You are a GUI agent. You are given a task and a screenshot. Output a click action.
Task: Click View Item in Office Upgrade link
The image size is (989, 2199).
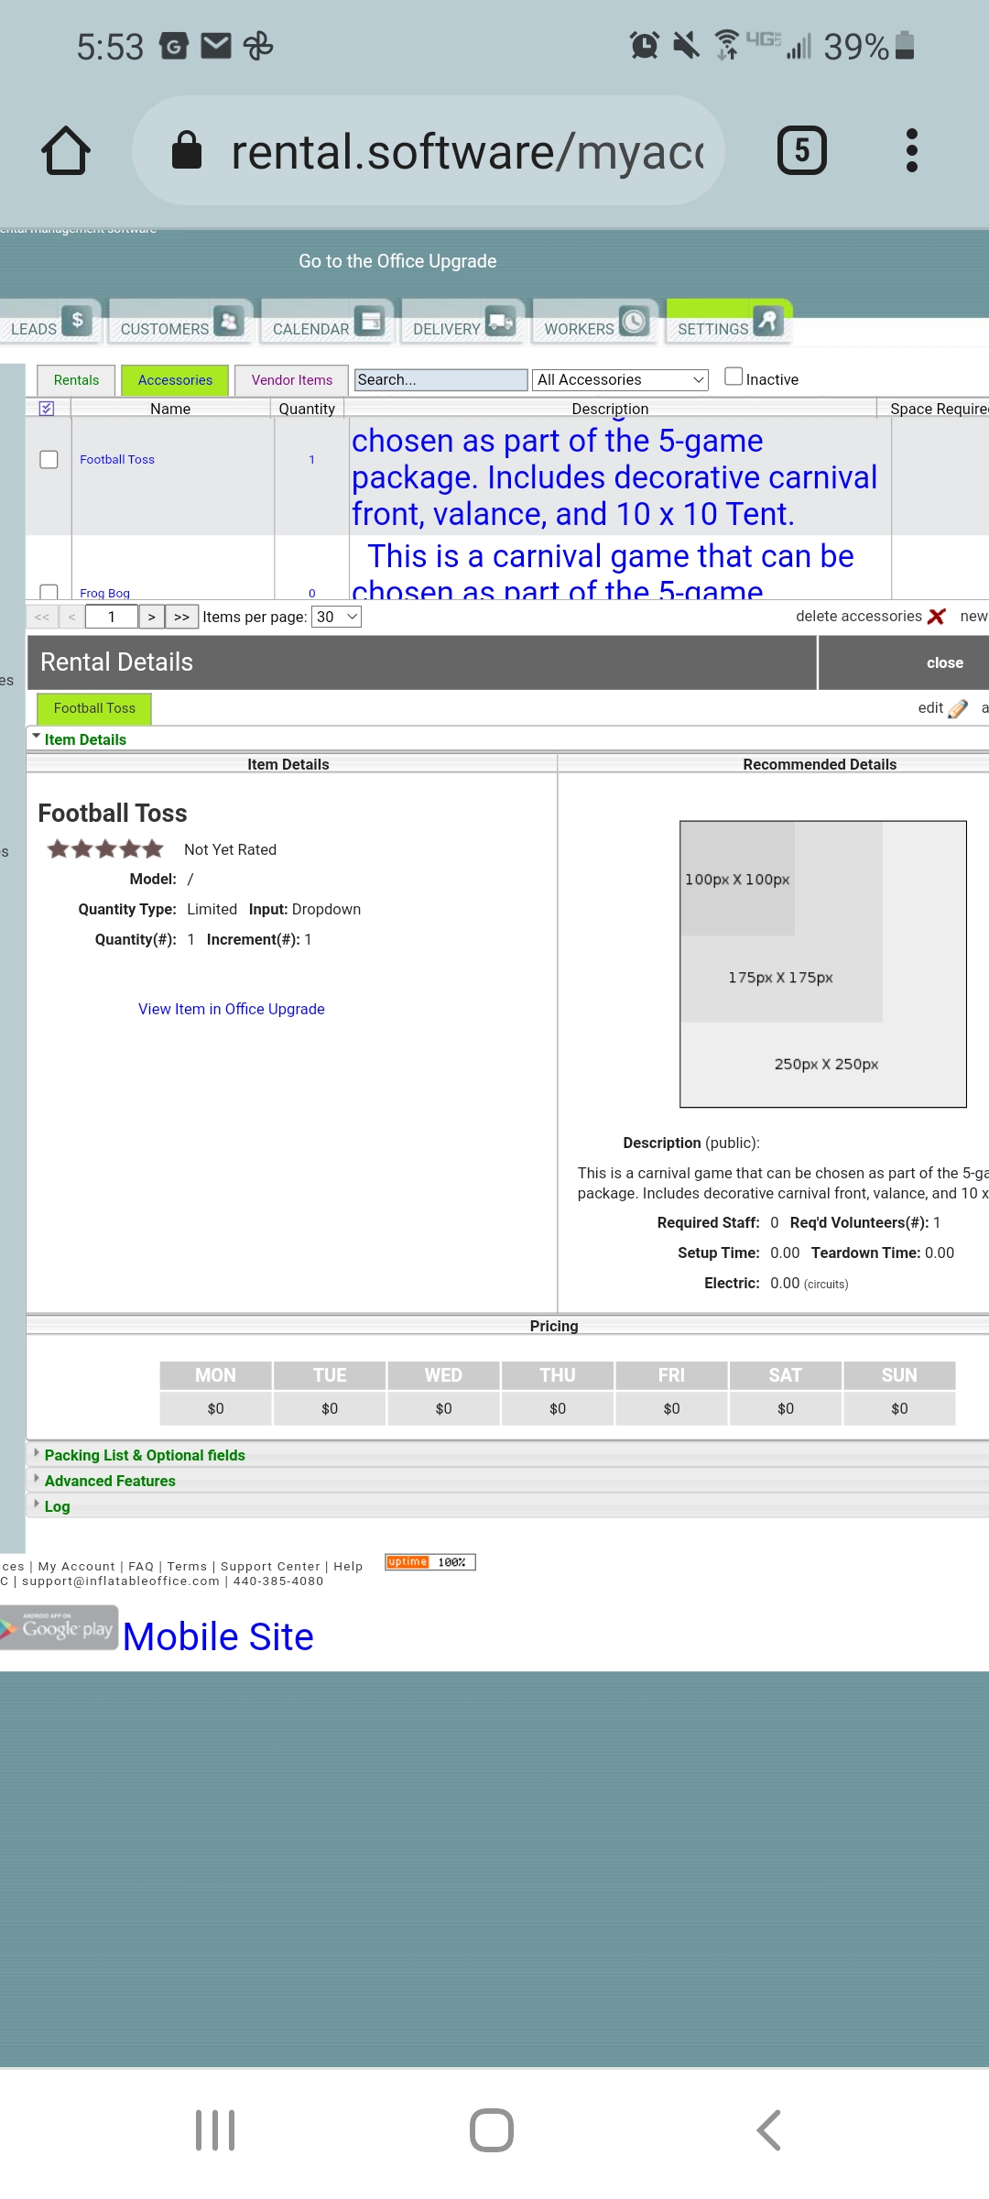pos(231,1009)
